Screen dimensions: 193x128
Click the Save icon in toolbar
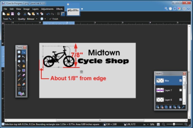[x=12, y=14]
